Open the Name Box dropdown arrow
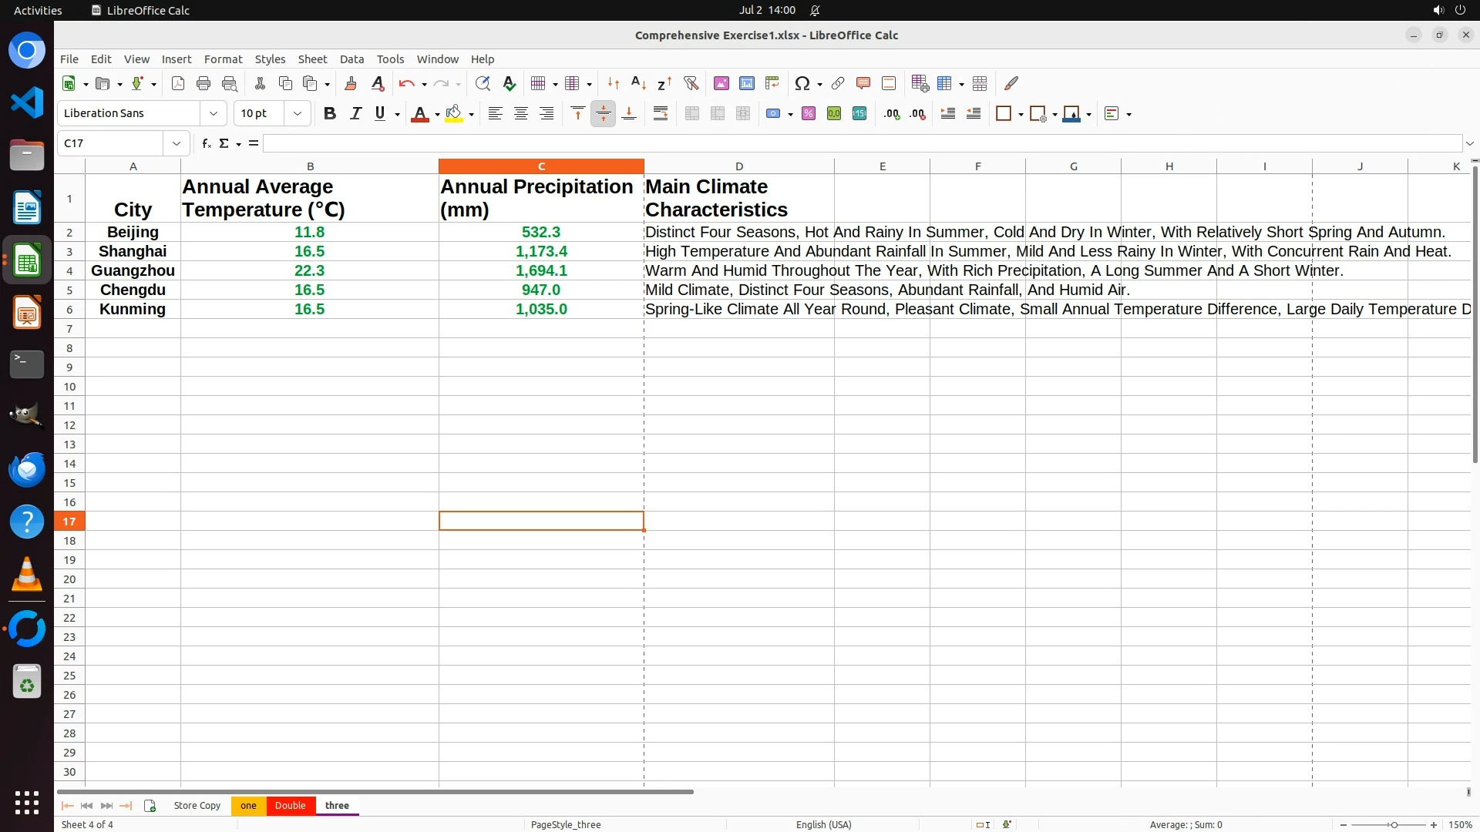1480x832 pixels. (x=177, y=143)
